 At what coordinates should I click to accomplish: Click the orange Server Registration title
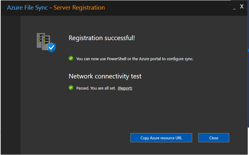(x=79, y=7)
